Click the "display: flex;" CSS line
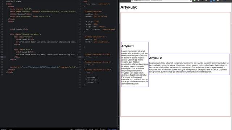The width and height of the screenshot is (232, 130). click(92, 22)
